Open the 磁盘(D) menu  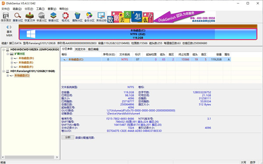coord(17,9)
